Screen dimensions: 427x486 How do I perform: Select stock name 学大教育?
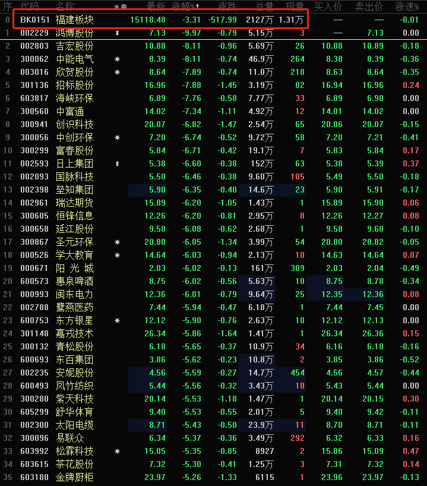tap(74, 255)
